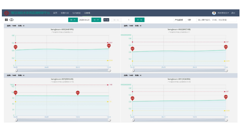Expand the user account dropdown arrow
Image resolution: width=244 pixels, height=135 pixels.
[x=228, y=13]
